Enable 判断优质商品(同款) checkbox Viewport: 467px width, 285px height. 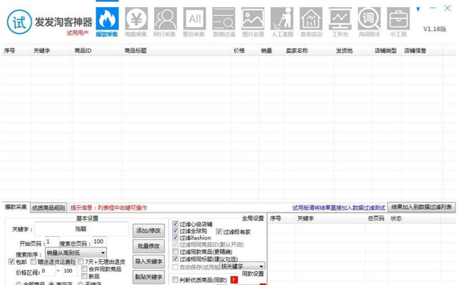point(175,280)
